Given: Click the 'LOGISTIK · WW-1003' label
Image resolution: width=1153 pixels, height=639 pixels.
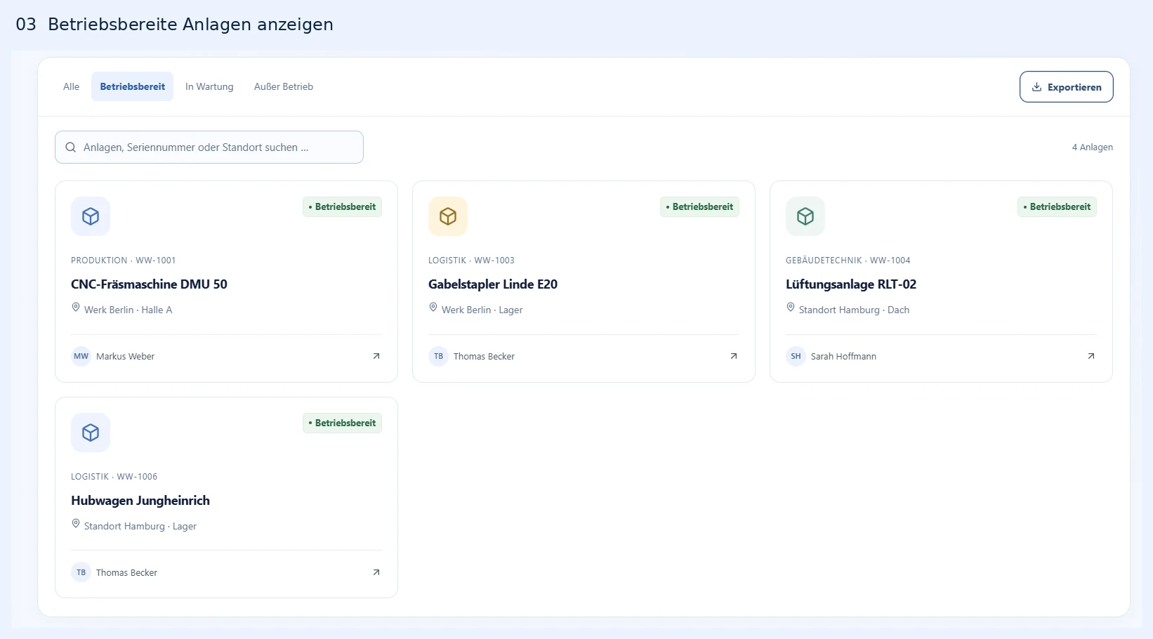Looking at the screenshot, I should 471,261.
